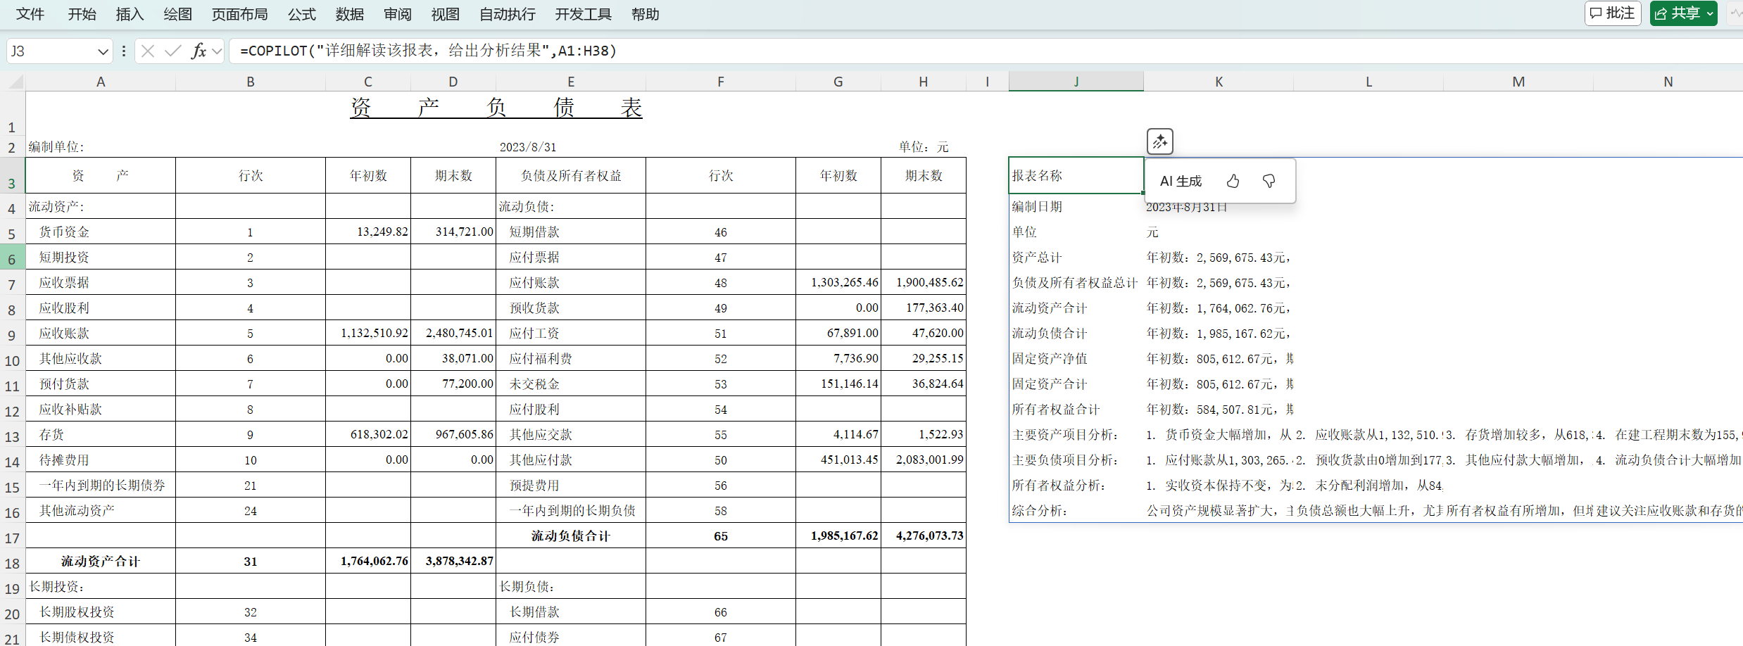Expand the Name Box dropdown arrow
1743x646 pixels.
pyautogui.click(x=103, y=51)
